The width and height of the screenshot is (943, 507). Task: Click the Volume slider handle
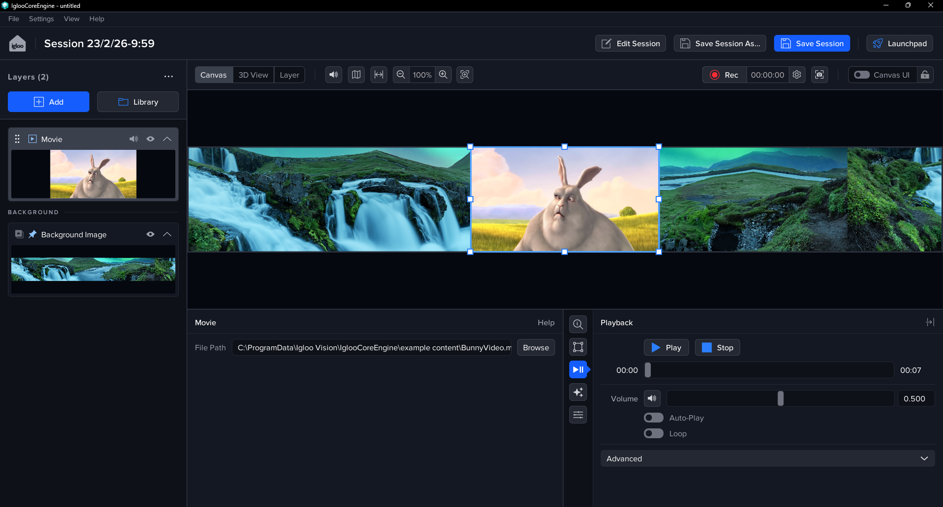tap(780, 398)
